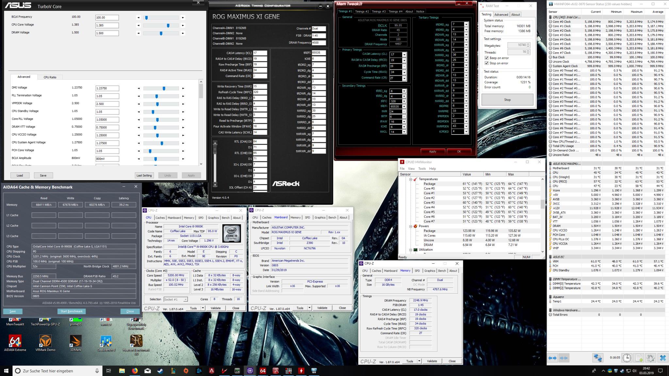
Task: Click the HWMonitor lightning taskbar icon
Action: point(301,371)
